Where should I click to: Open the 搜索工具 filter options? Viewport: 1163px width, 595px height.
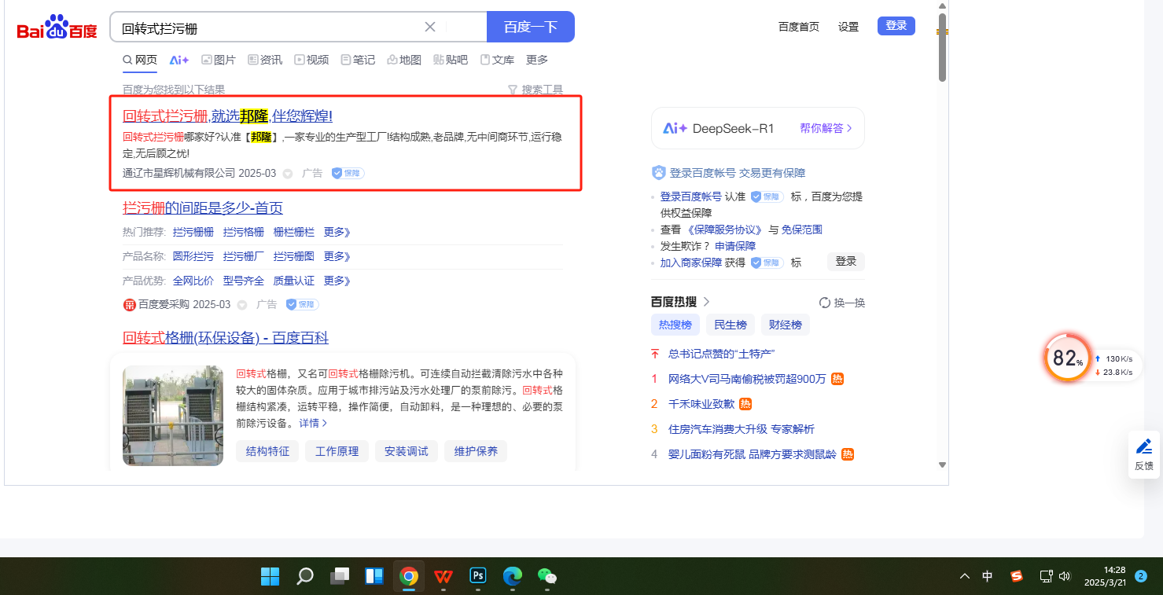pyautogui.click(x=535, y=90)
